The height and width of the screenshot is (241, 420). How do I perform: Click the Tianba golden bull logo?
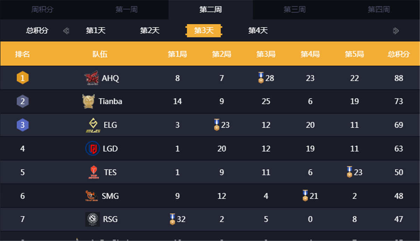tap(88, 101)
